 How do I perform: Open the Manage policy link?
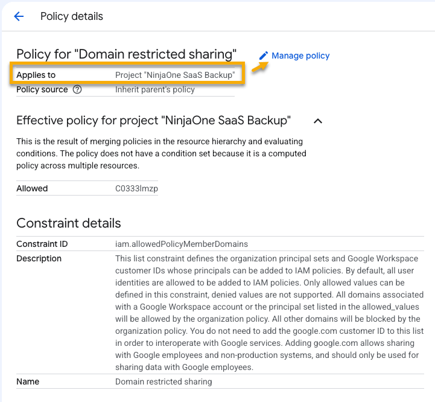(300, 56)
